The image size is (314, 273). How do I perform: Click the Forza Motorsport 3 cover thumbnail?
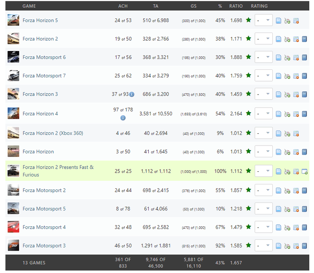(x=13, y=245)
